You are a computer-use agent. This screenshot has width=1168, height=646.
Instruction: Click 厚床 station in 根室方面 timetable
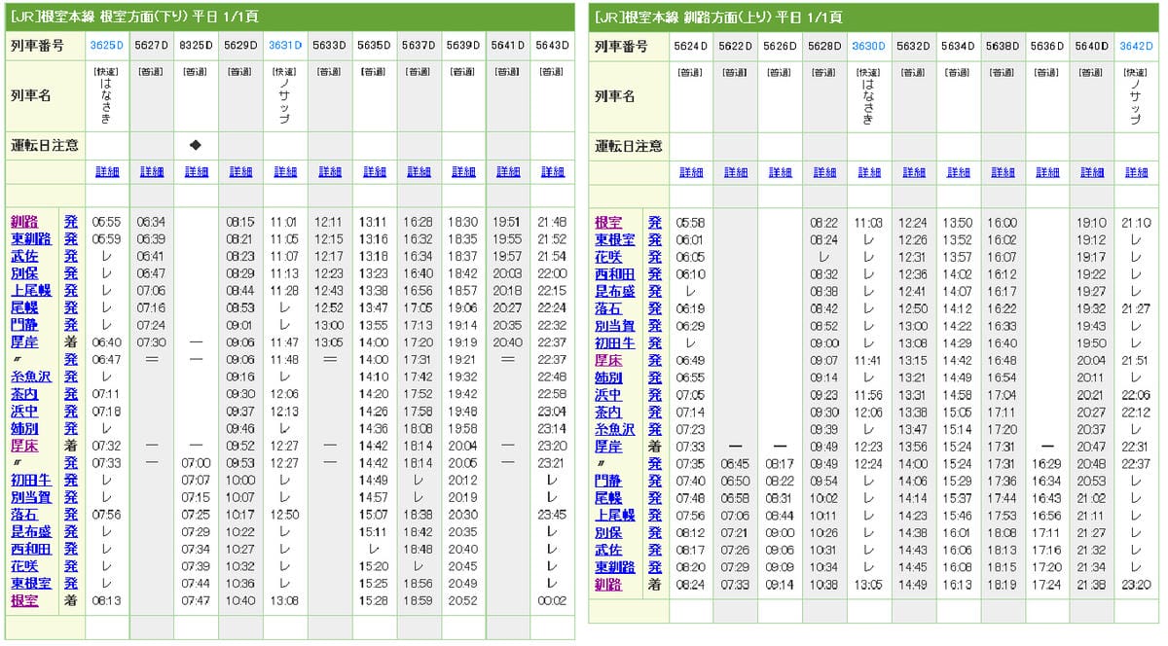[x=24, y=446]
